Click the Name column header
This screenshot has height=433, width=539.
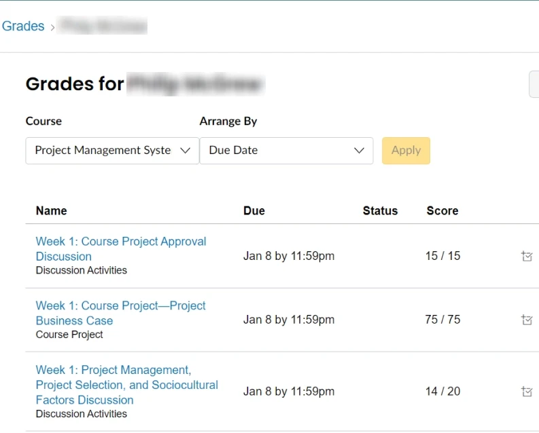[x=51, y=211]
